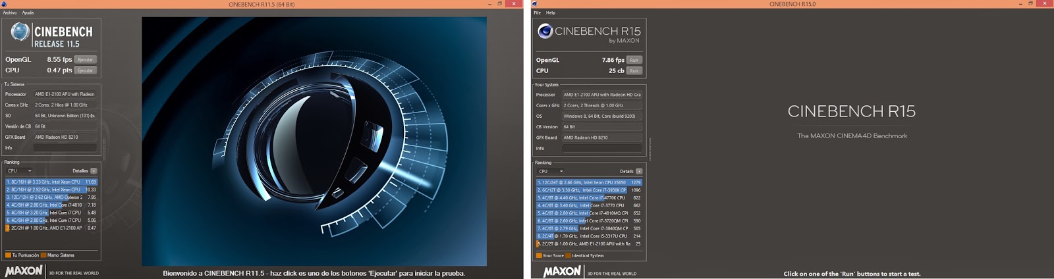Click the Cinebench R15 logo icon
The image size is (1054, 279).
click(x=545, y=31)
